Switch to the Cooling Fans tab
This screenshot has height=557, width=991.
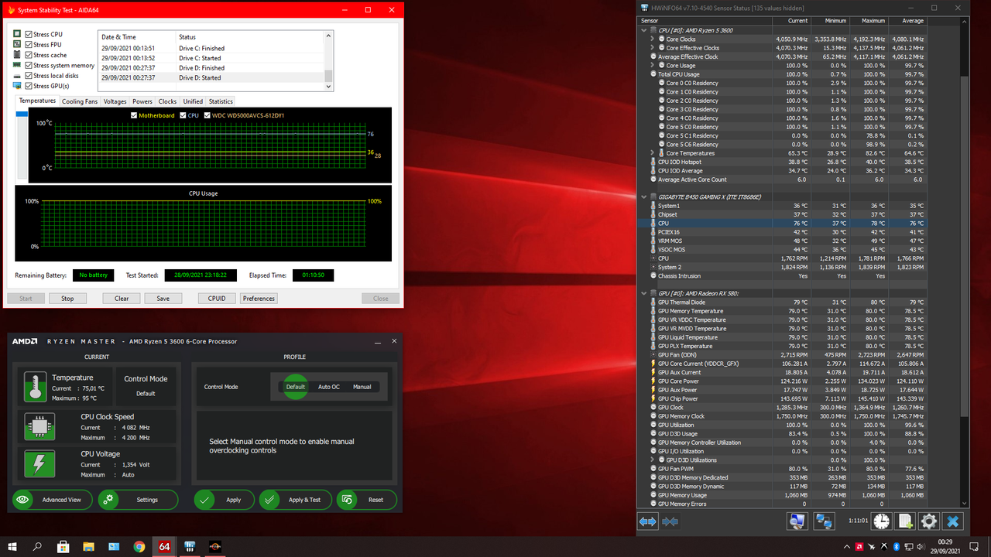pyautogui.click(x=80, y=101)
